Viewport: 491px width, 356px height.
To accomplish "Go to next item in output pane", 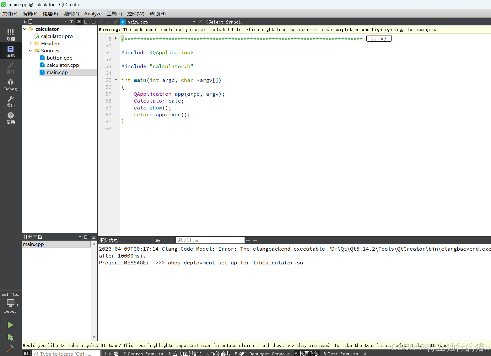I will tap(172, 240).
